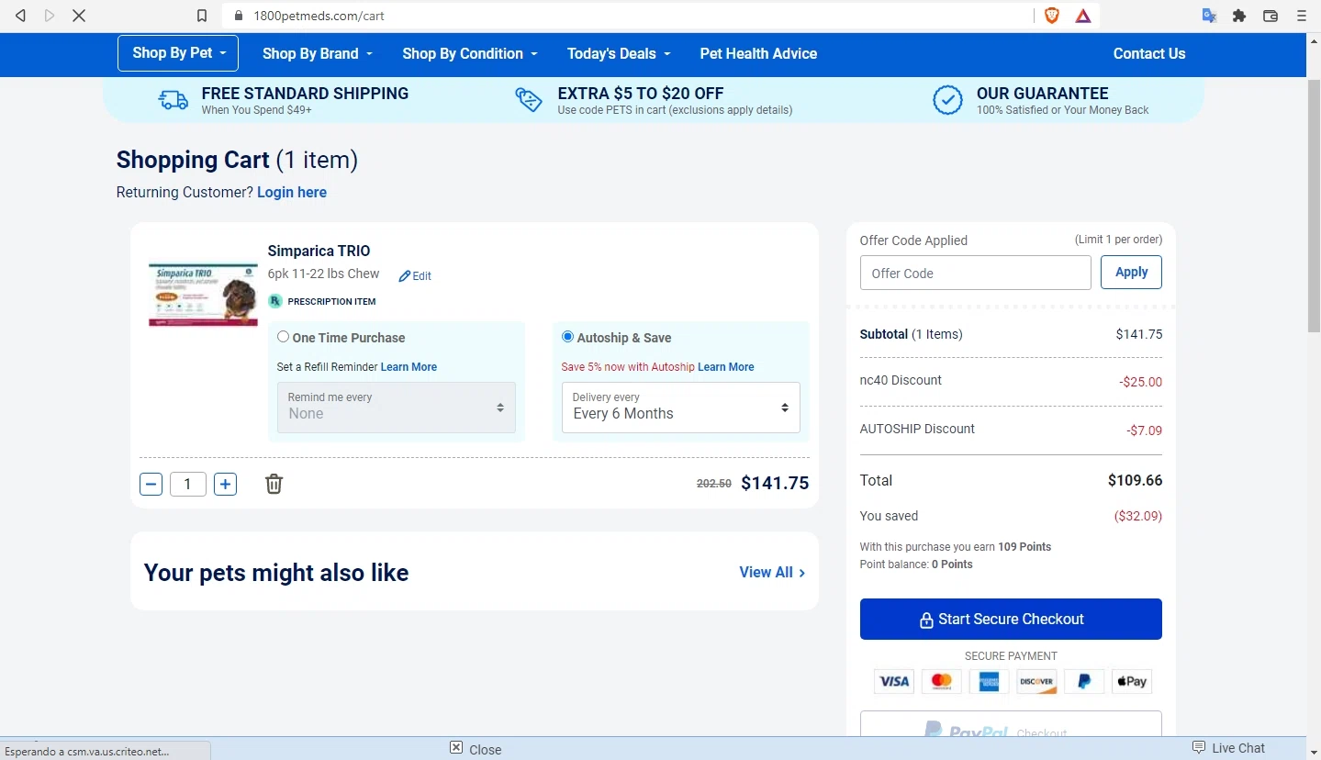
Task: Click the AUTOSHIP Discount label
Action: (917, 429)
